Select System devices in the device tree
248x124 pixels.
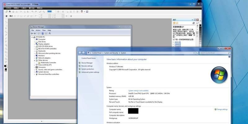tap(43, 72)
